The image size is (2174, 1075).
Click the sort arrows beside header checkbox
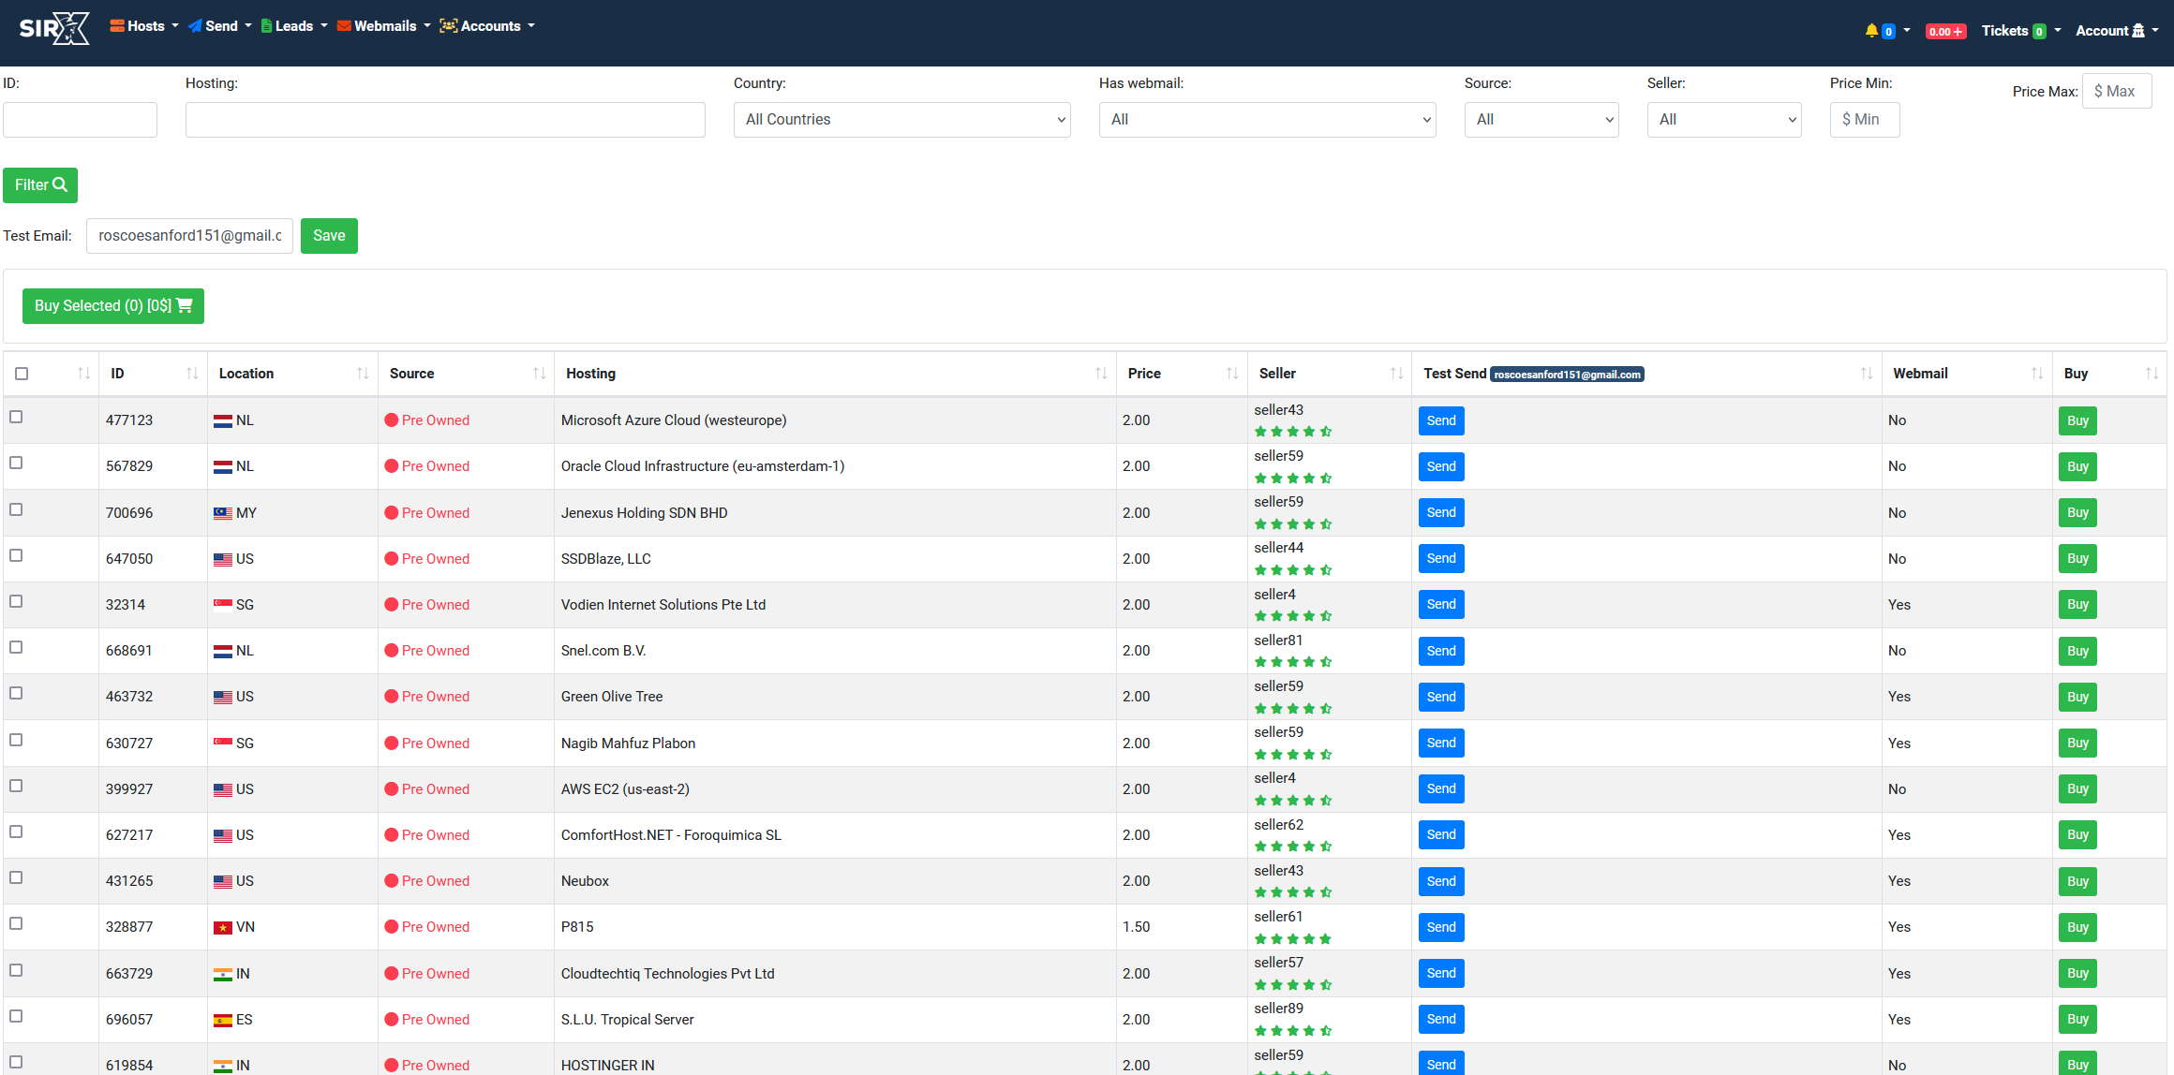[83, 374]
